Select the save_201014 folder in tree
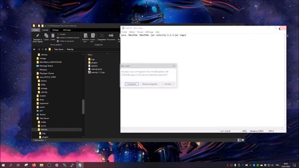Screen dimensions: 299x168 click(46, 77)
